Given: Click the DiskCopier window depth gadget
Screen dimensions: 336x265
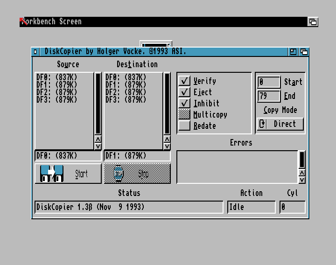Looking at the screenshot, I should (304, 52).
